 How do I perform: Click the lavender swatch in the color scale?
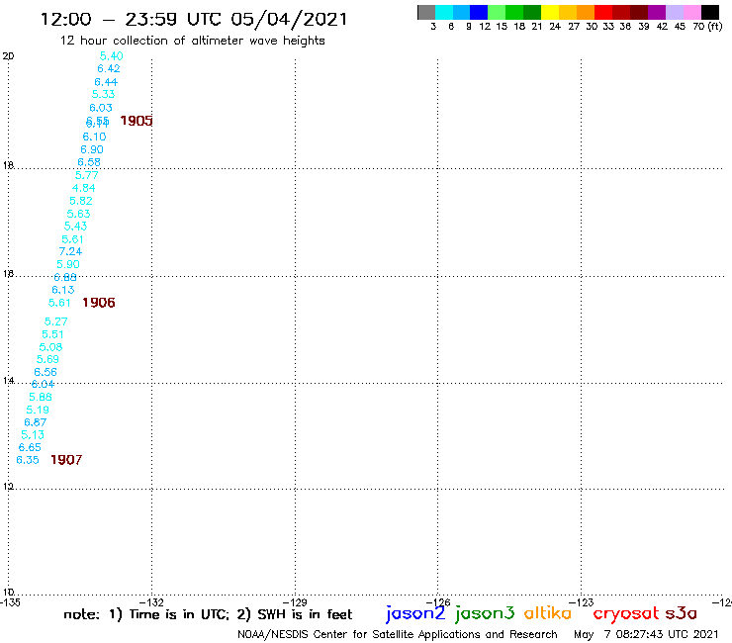(x=675, y=12)
